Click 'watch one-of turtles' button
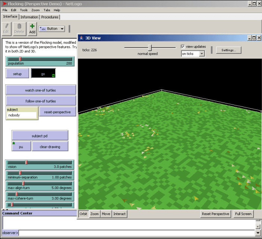The height and width of the screenshot is (239, 262). pos(41,90)
